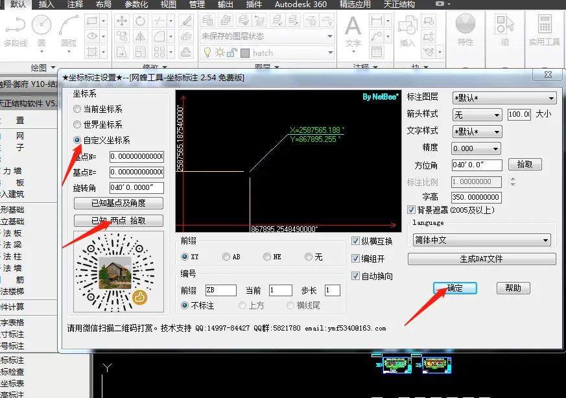Image resolution: width=566 pixels, height=398 pixels.
Task: Click the 标注比例 up stepper arrow
Action: coord(513,178)
